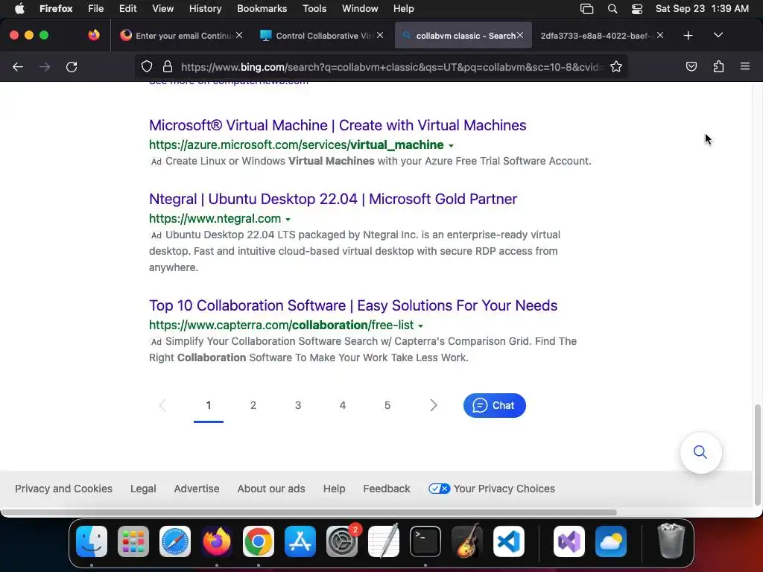The height and width of the screenshot is (572, 763).
Task: Open Ntegral Ubuntu Desktop 22.04 result
Action: click(333, 199)
